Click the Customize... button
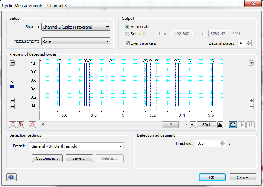Viewport: 263px width, 187px height. (47, 158)
